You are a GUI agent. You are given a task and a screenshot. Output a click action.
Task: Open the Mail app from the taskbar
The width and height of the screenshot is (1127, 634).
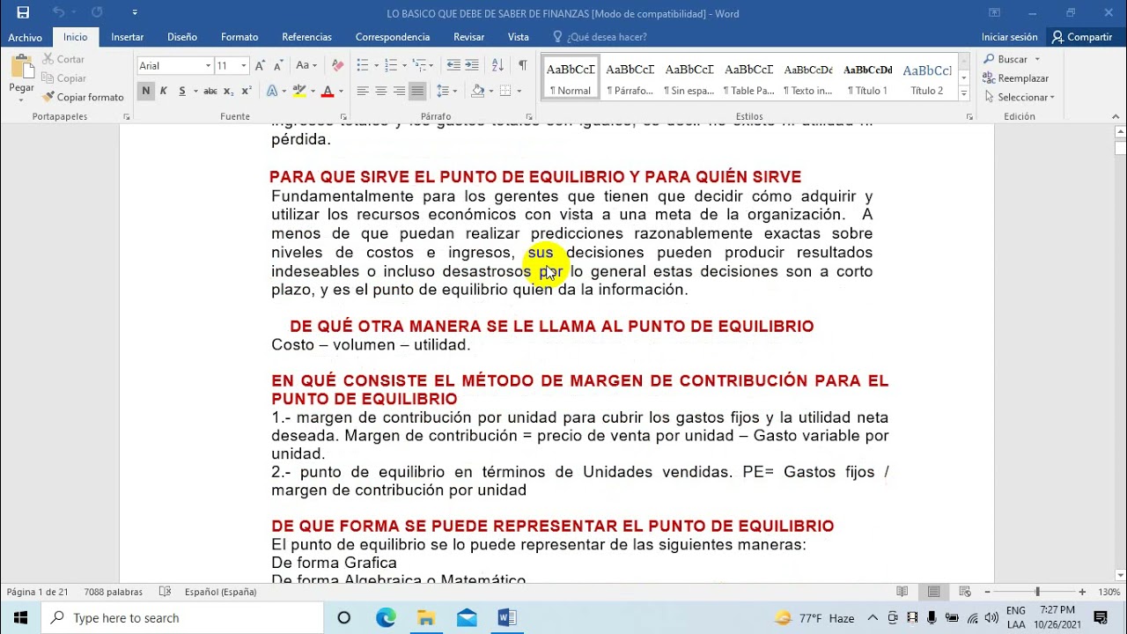(x=467, y=617)
